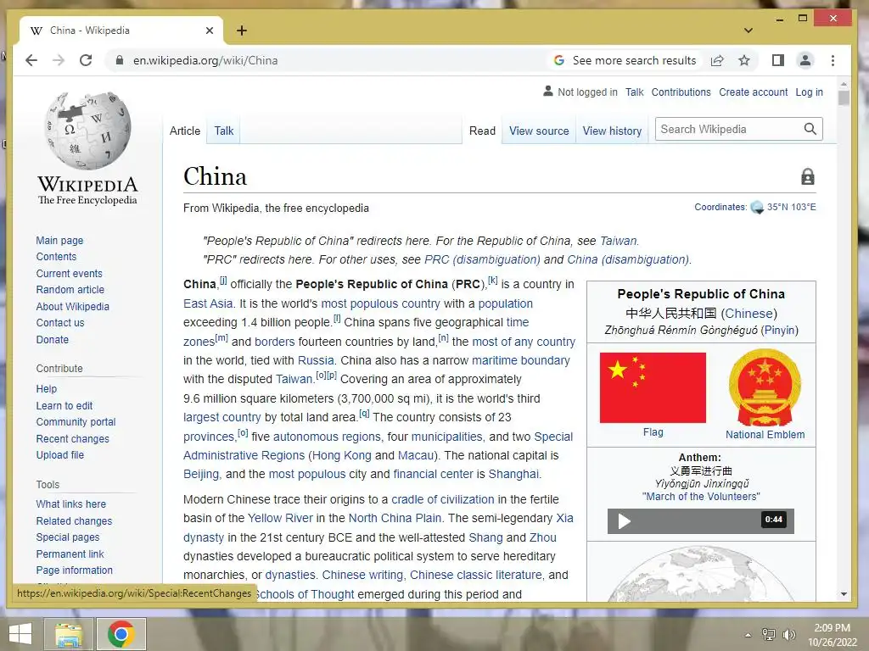Open the 35°N 103°E coordinates link
This screenshot has width=869, height=651.
(791, 207)
